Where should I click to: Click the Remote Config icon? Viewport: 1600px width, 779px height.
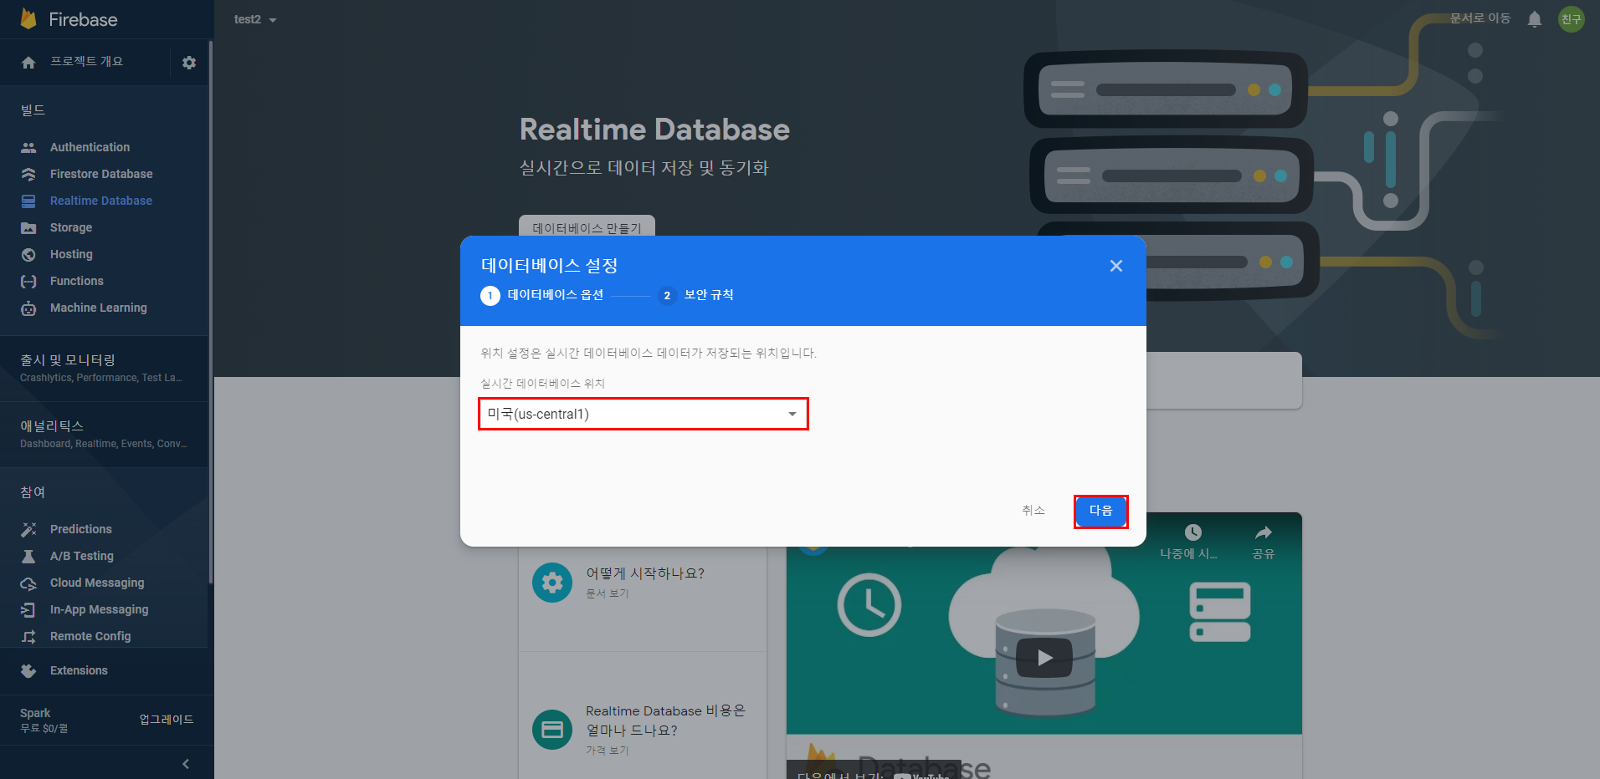click(28, 637)
